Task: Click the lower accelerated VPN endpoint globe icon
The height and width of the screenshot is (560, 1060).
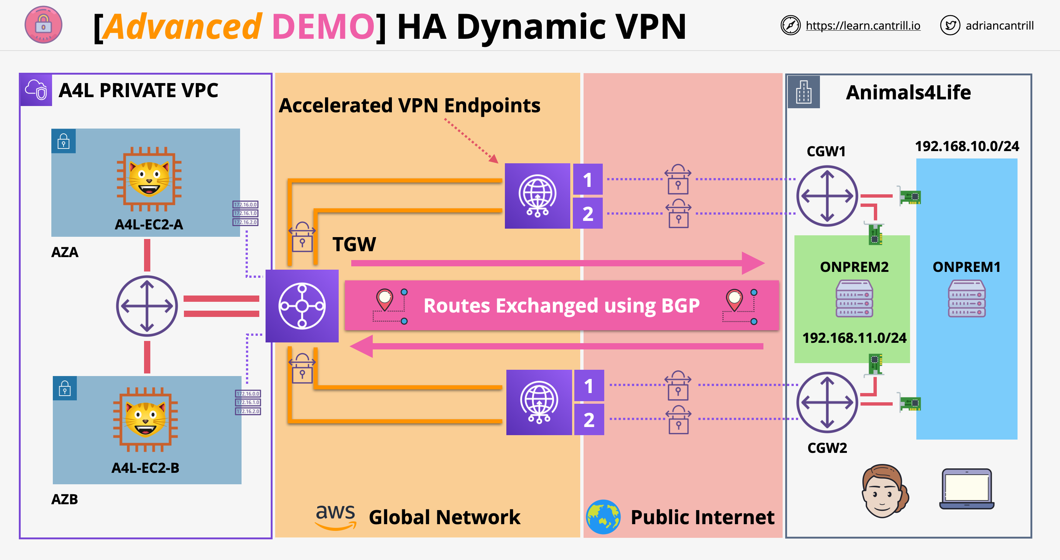Action: 539,402
